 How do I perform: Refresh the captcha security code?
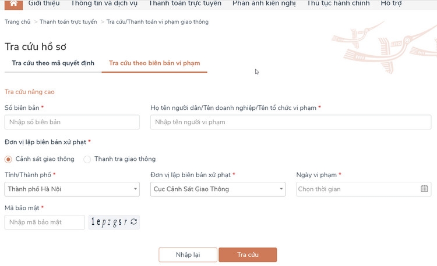click(x=134, y=222)
